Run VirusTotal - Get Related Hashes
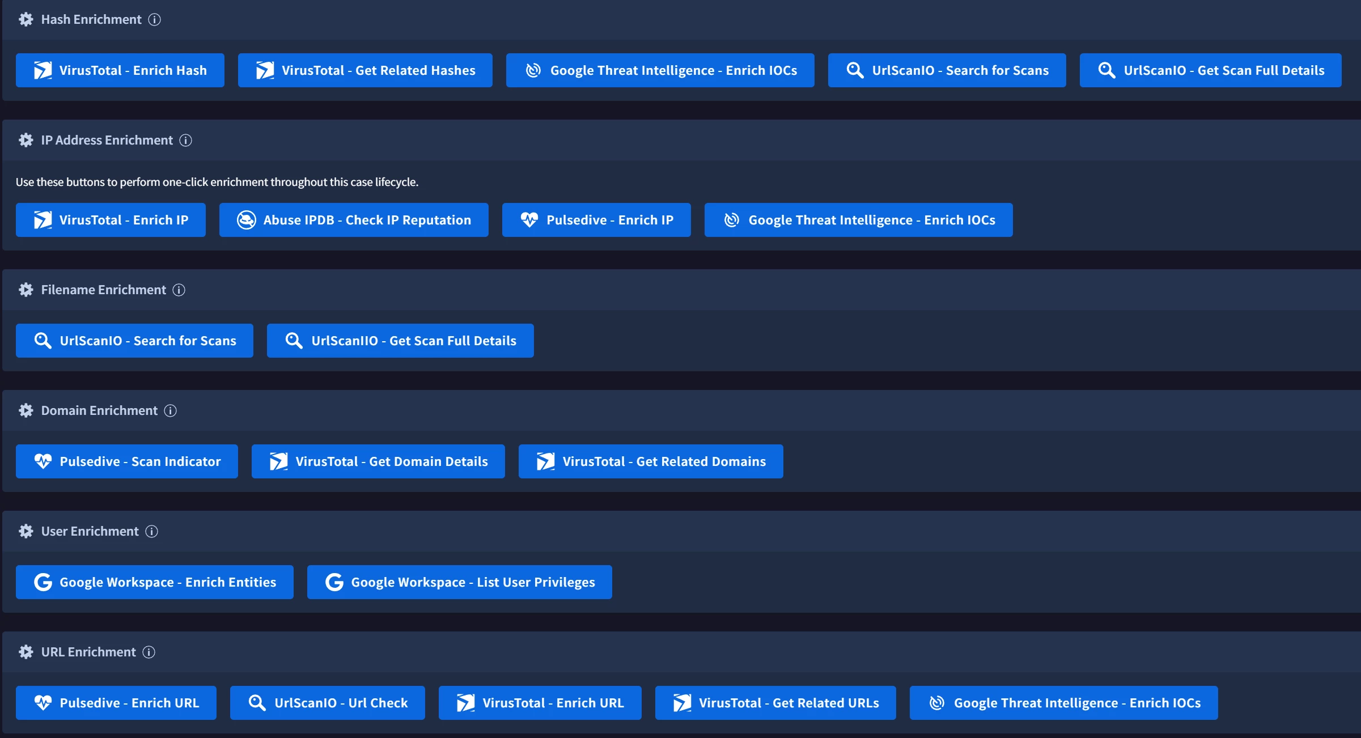This screenshot has width=1361, height=738. pyautogui.click(x=365, y=70)
